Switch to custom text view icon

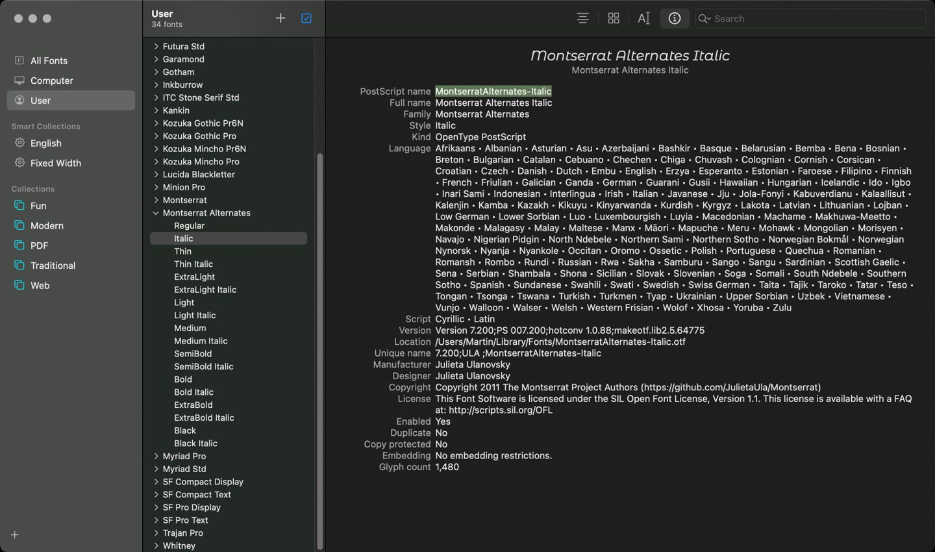click(x=643, y=18)
